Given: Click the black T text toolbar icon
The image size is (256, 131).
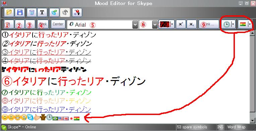Looking at the screenshot, I should click(x=42, y=12).
